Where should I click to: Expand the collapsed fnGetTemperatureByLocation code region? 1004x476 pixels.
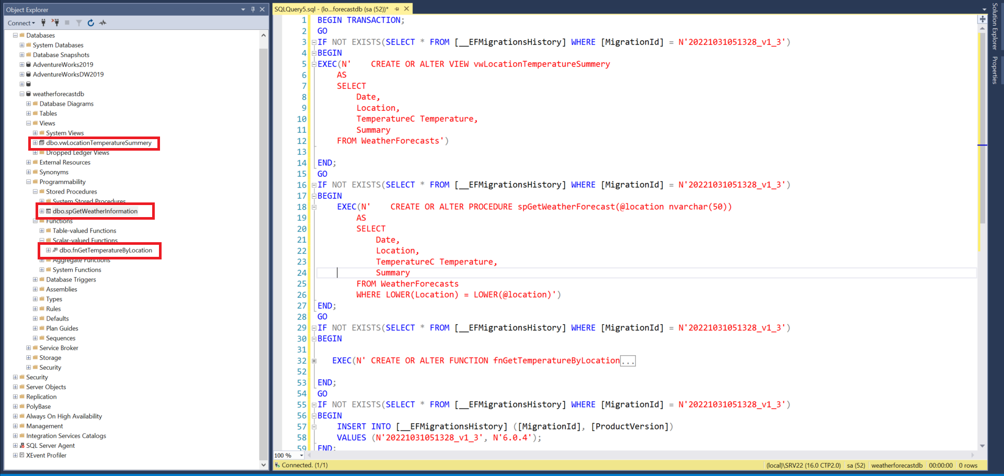(x=627, y=360)
